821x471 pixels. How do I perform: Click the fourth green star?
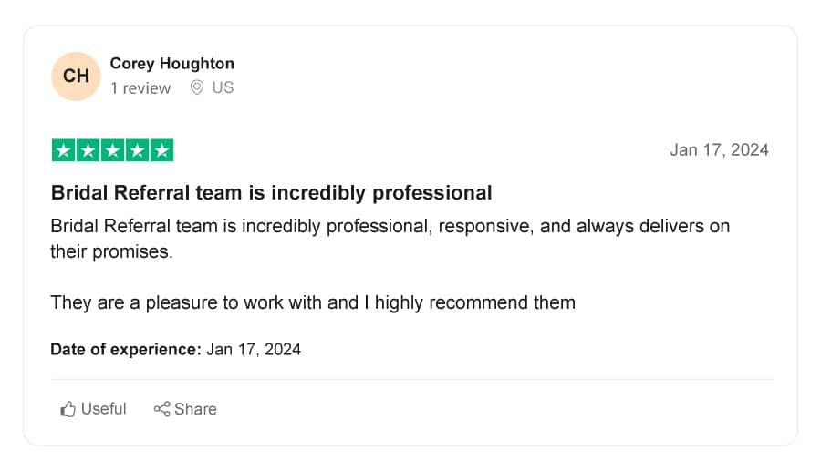tap(137, 150)
